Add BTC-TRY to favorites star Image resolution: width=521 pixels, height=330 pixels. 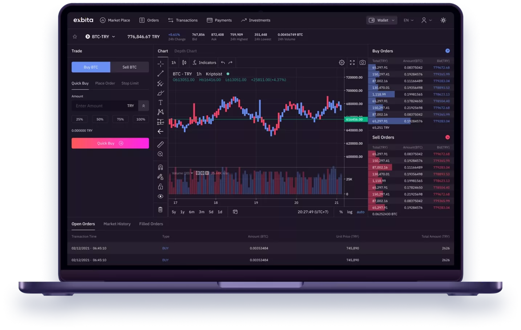point(75,37)
